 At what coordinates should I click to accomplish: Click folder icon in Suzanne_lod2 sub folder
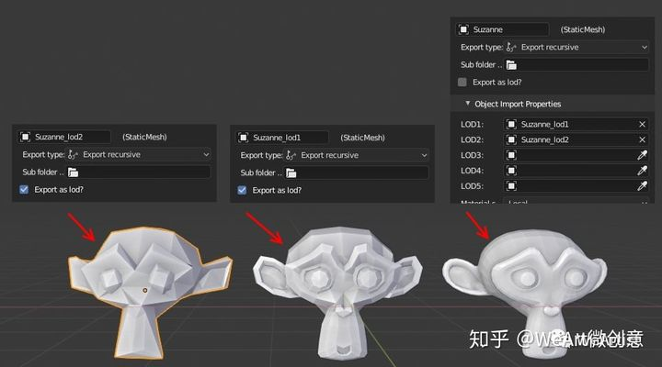click(x=73, y=172)
